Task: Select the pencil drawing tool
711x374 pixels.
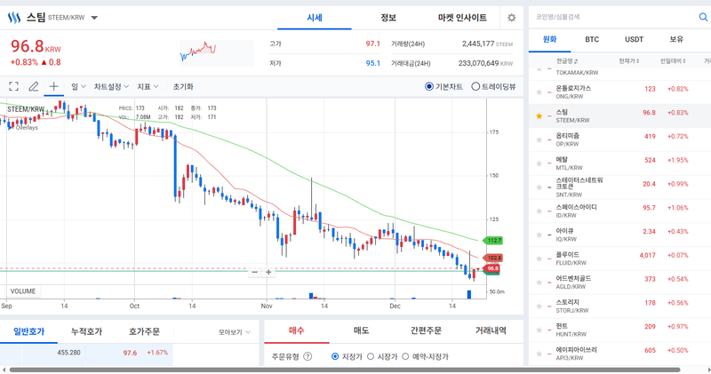Action: [x=34, y=87]
